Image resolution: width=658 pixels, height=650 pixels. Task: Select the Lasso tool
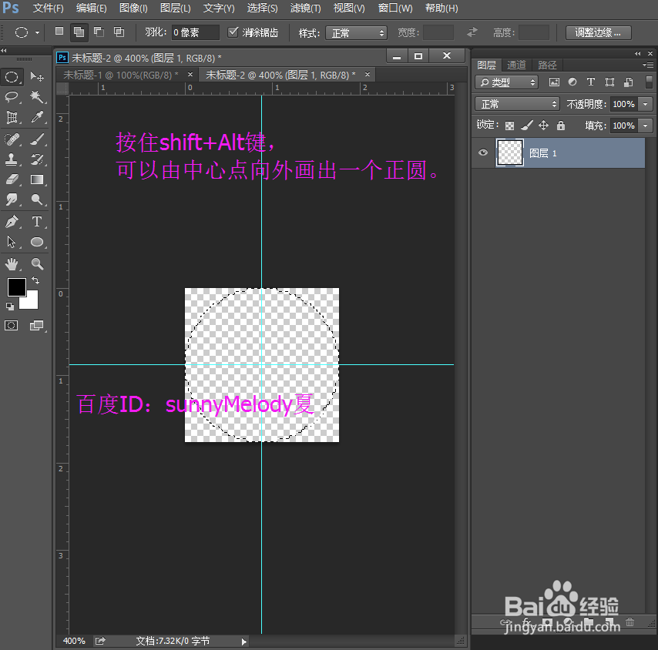pos(12,97)
